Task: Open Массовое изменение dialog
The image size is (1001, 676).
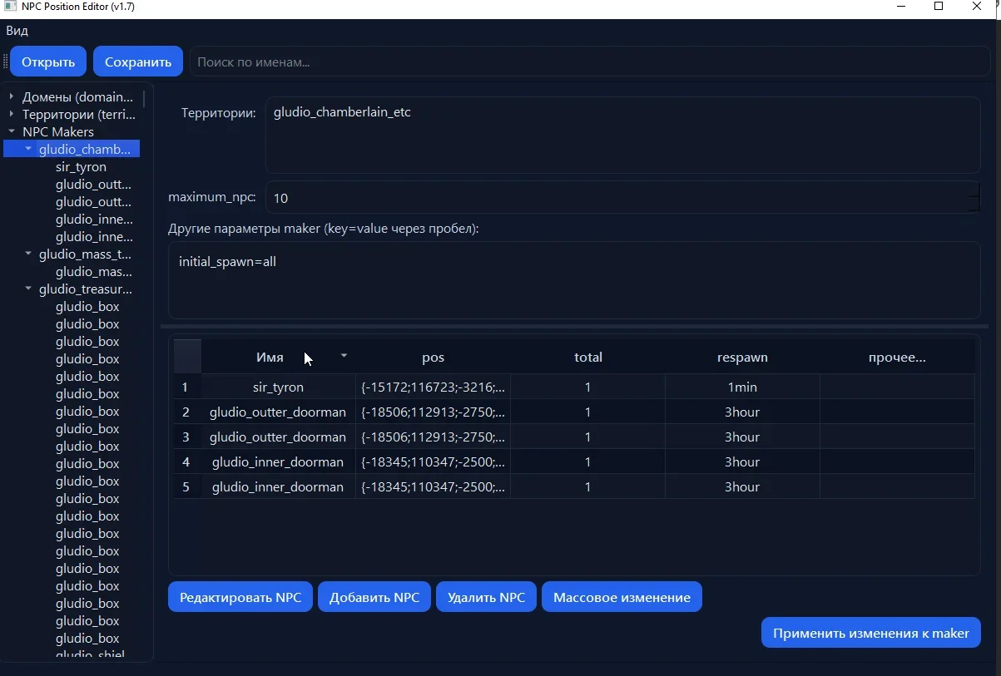Action: 622,597
